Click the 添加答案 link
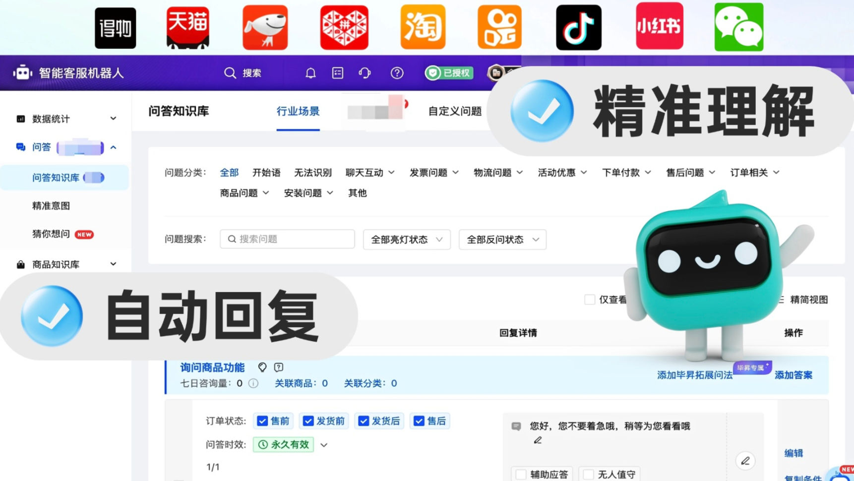Viewport: 854px width, 481px height. pyautogui.click(x=793, y=375)
